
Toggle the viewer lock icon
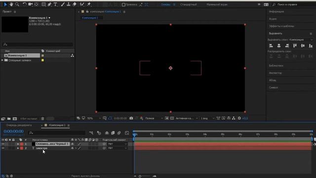point(87,11)
